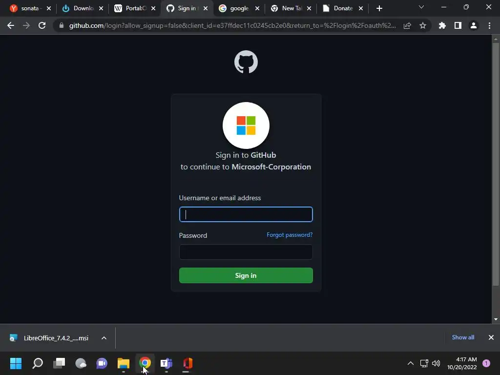Close the Downlo tab
This screenshot has height=375, width=500.
click(x=101, y=8)
